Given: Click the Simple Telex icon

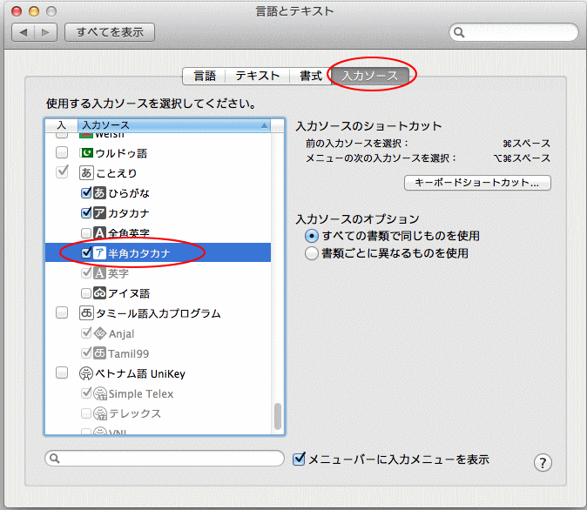Looking at the screenshot, I should (x=100, y=393).
